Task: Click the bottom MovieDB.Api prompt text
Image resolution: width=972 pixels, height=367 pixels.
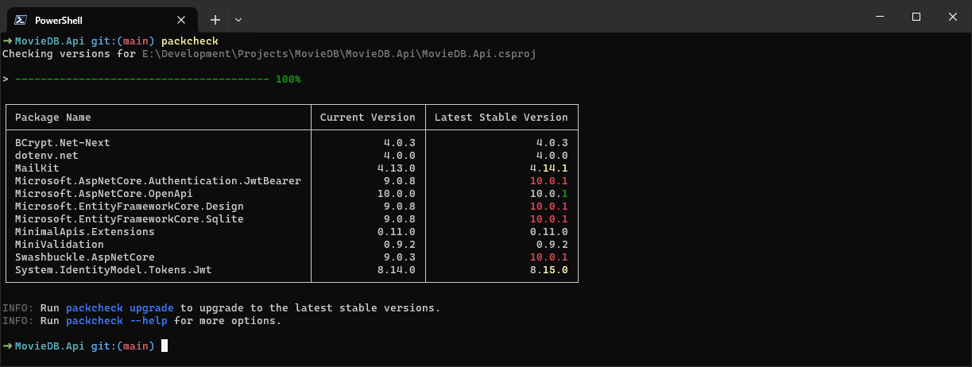Action: point(50,346)
